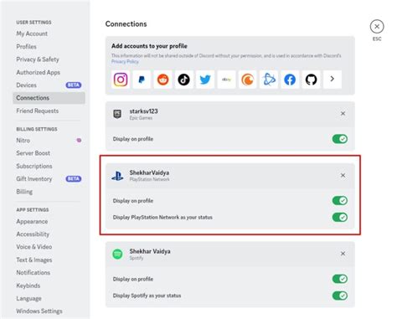Go to Privacy & Safety settings
397x319 pixels.
[49, 59]
